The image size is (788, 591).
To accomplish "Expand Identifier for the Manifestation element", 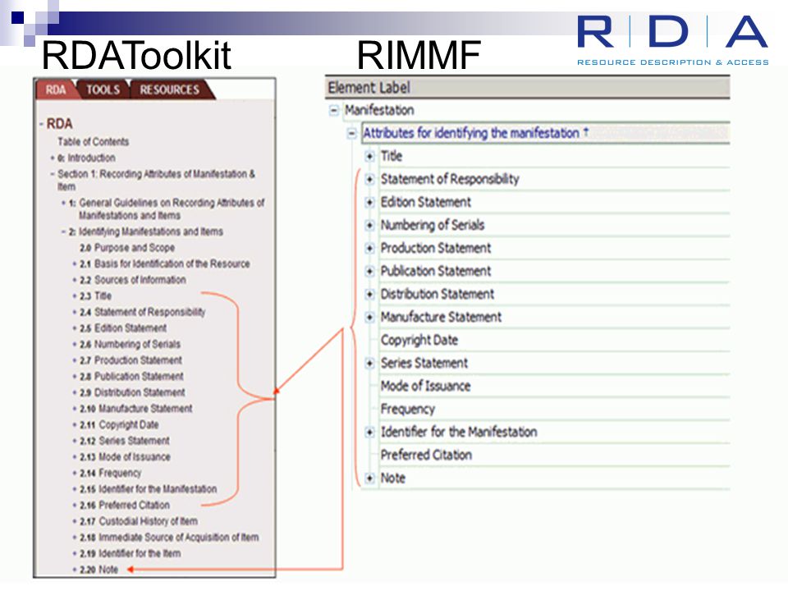I will click(x=369, y=433).
